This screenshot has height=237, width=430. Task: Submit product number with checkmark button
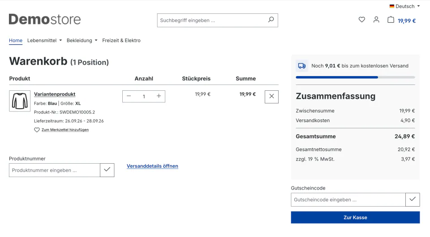107,170
